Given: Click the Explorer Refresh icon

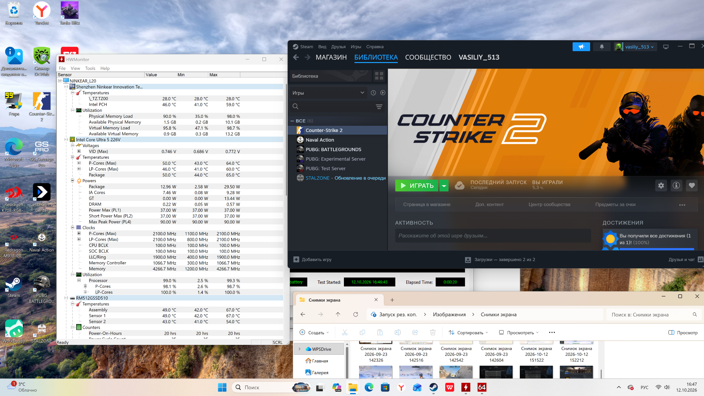Looking at the screenshot, I should click(x=355, y=314).
